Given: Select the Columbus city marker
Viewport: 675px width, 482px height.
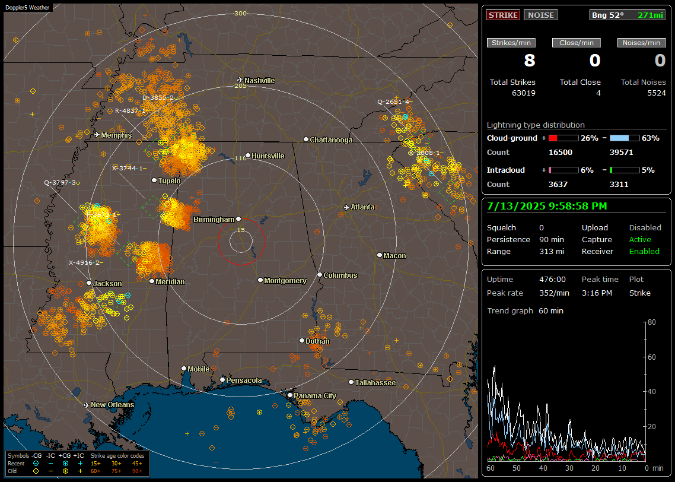Looking at the screenshot, I should [x=320, y=274].
